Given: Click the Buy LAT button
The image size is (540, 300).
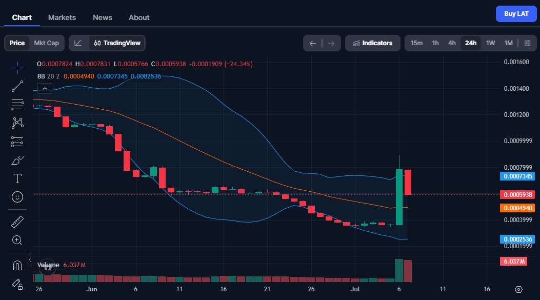Looking at the screenshot, I should coord(516,14).
